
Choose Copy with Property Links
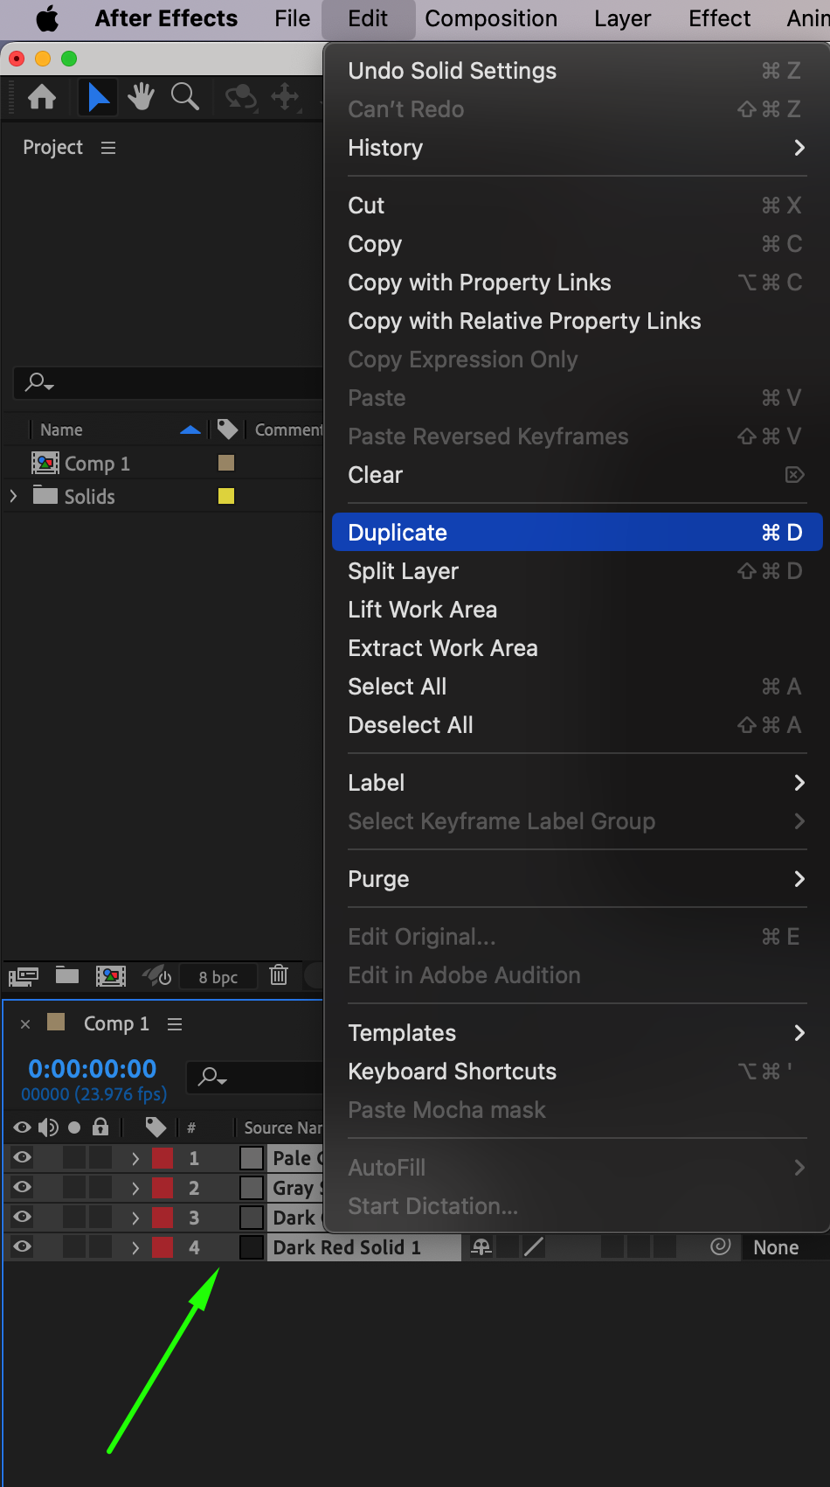[577, 283]
